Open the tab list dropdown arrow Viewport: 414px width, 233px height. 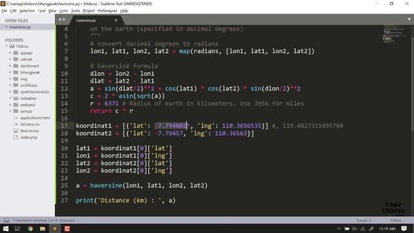pos(409,19)
